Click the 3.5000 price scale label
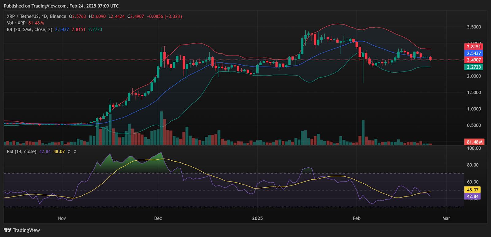Viewport: 491px width, 237px height. point(474,27)
